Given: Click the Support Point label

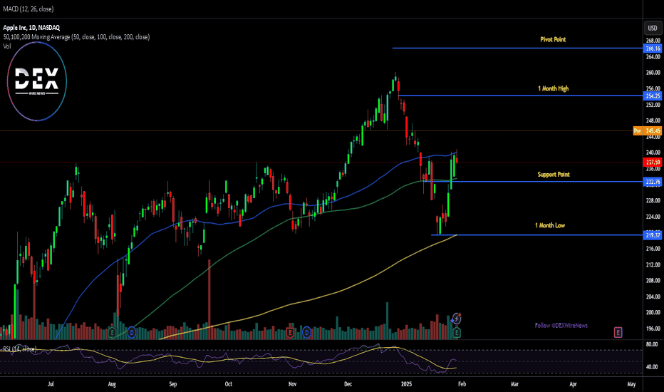Looking at the screenshot, I should (x=554, y=175).
